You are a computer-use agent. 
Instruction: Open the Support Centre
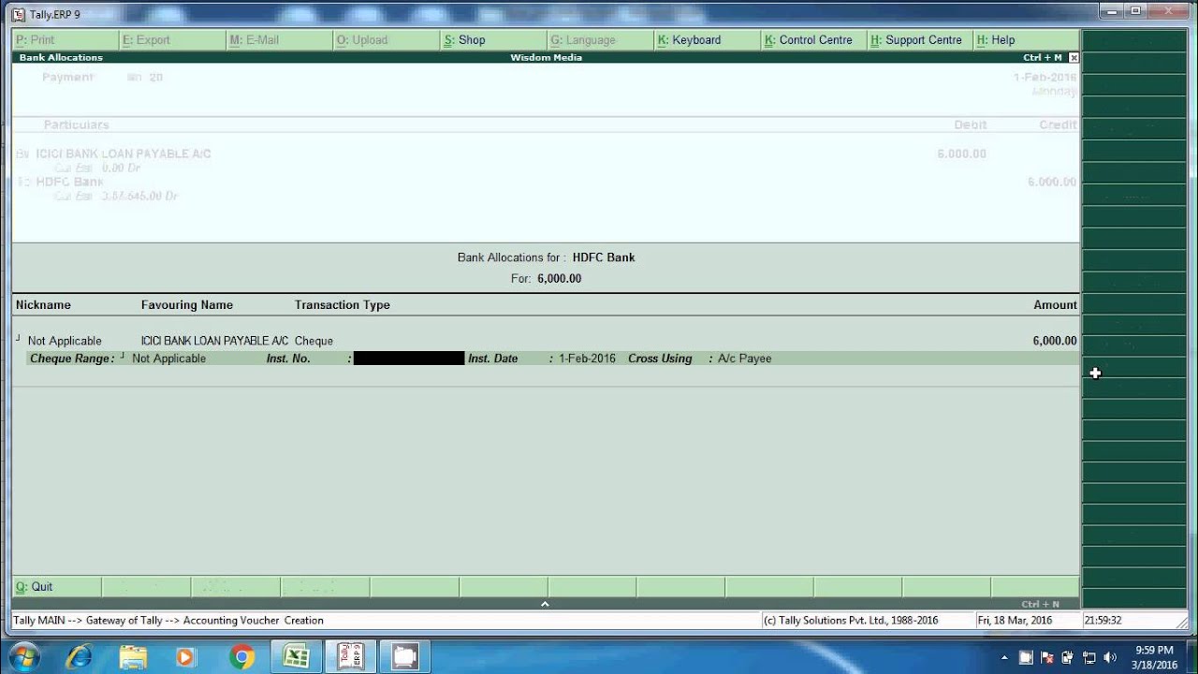pos(919,40)
